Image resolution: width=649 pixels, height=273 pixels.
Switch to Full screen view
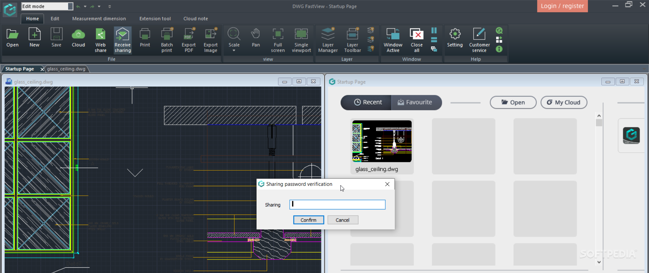[x=278, y=40]
